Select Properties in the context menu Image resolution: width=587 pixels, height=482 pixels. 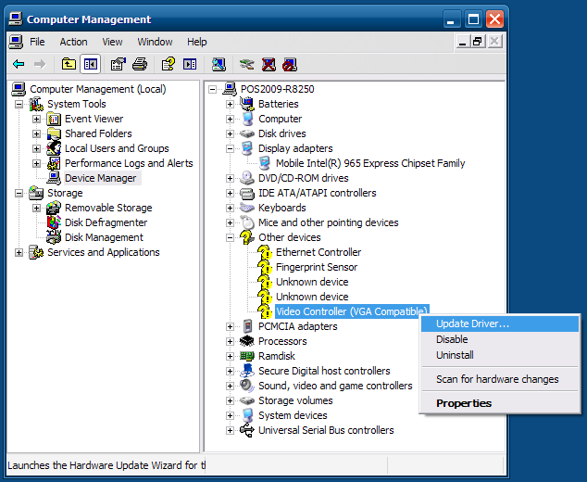click(x=464, y=403)
